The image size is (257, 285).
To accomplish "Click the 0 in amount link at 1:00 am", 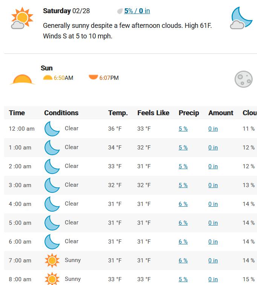I will tap(213, 148).
